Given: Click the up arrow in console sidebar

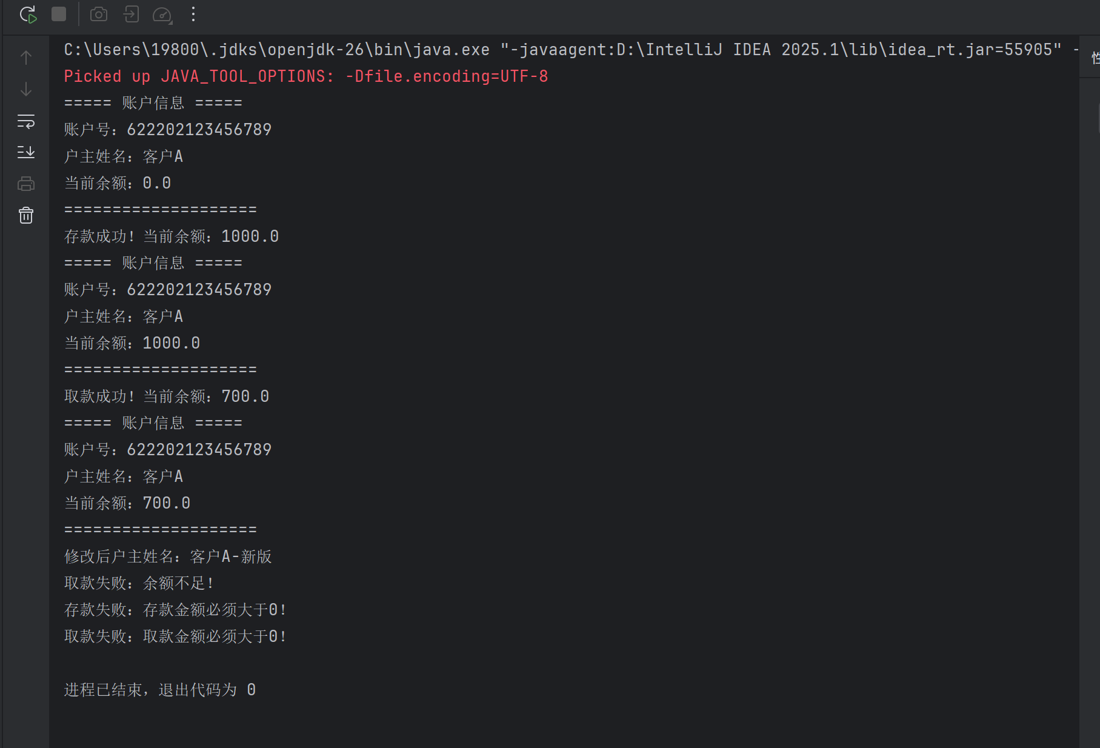Looking at the screenshot, I should tap(26, 58).
